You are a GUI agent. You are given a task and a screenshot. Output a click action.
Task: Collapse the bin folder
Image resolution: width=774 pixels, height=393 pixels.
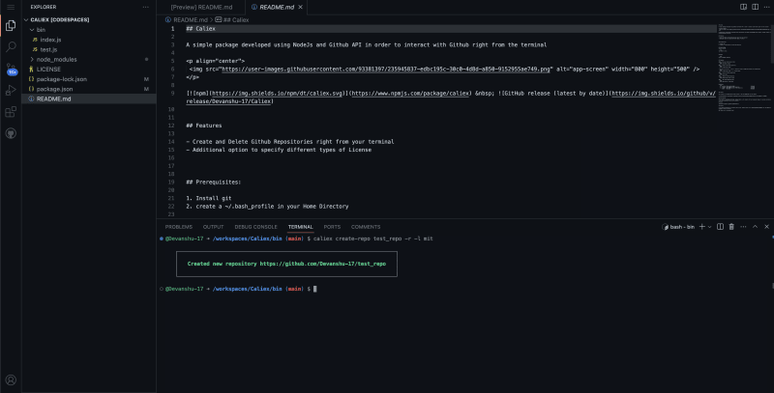[41, 30]
